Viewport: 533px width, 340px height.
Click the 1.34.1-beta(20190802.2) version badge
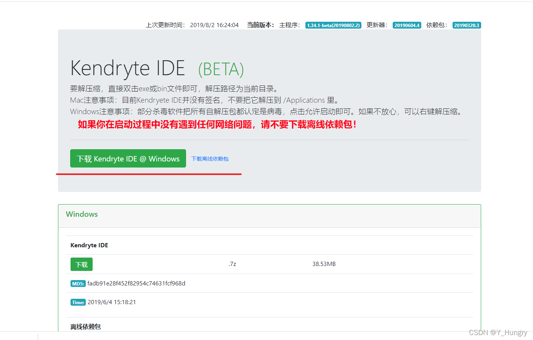[333, 25]
